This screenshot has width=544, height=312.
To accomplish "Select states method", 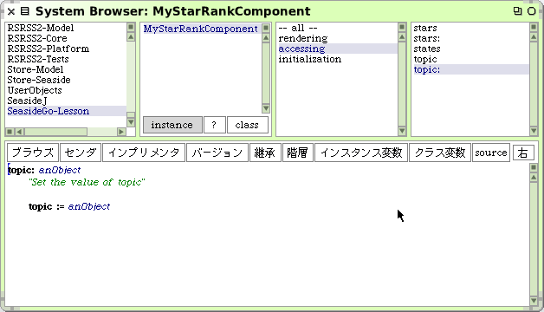I will click(470, 49).
